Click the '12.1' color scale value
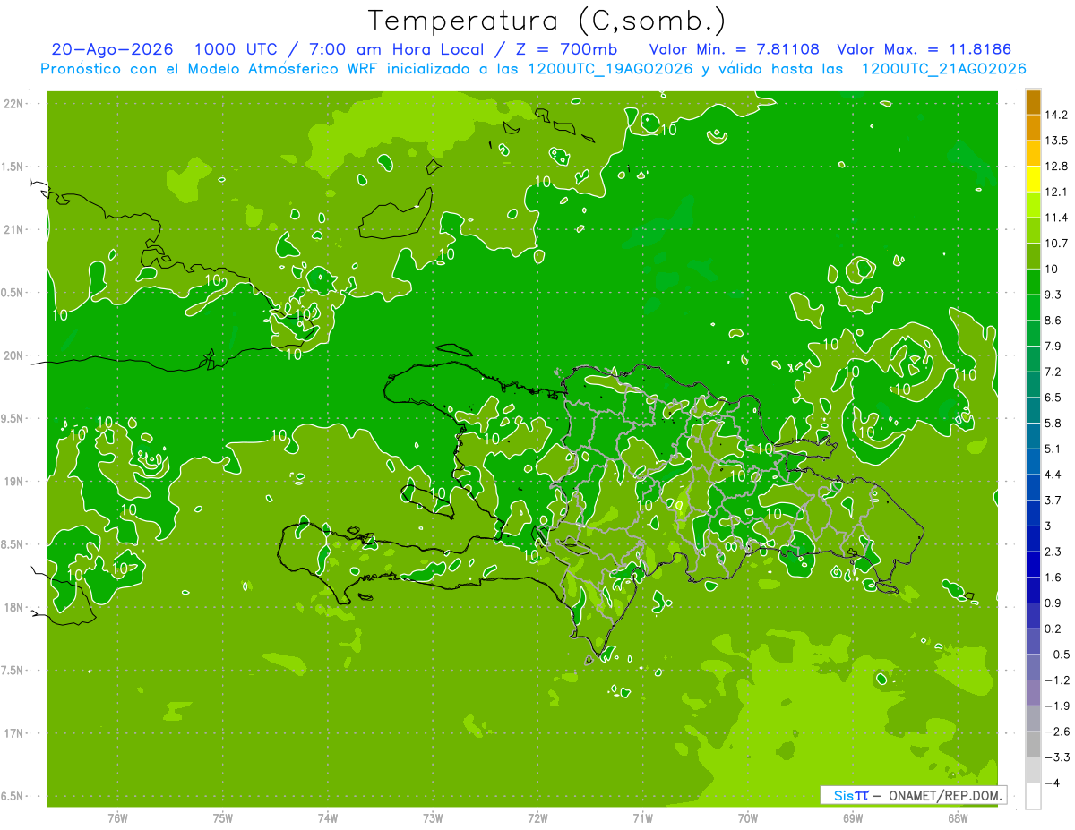 click(x=1056, y=192)
